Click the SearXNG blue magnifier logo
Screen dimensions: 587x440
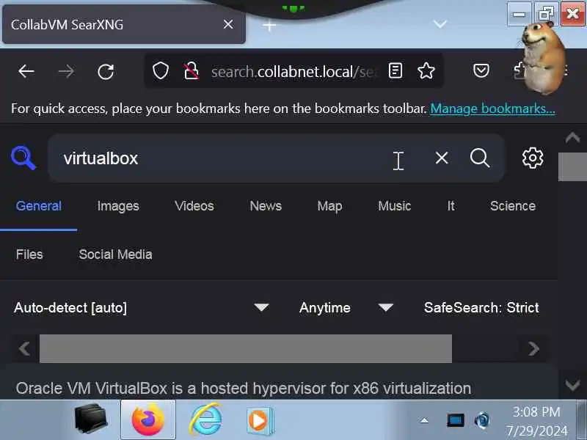coord(23,158)
